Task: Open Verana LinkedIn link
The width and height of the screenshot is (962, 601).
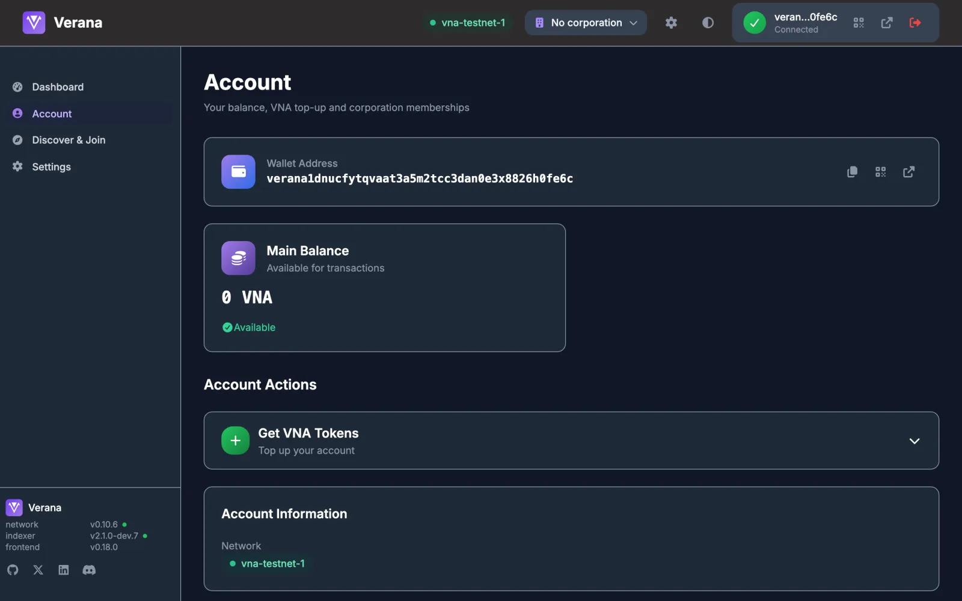Action: point(64,570)
